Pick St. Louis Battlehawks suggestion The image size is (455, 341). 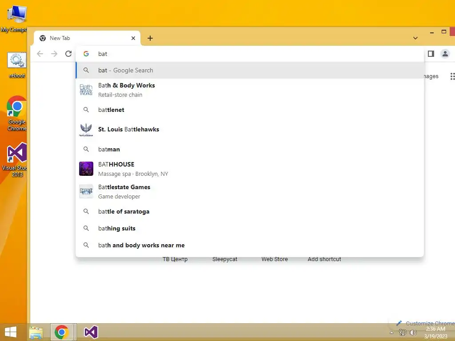click(x=250, y=129)
